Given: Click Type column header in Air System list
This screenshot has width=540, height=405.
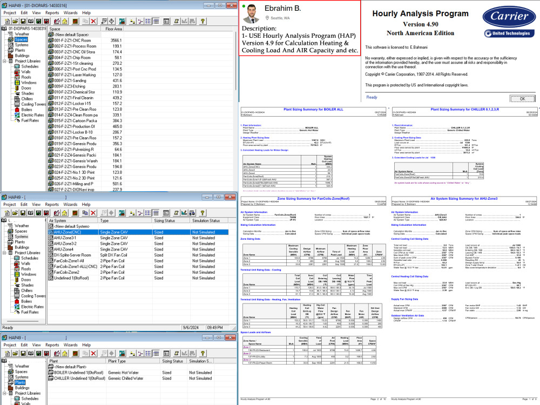Looking at the screenshot, I should point(125,220).
